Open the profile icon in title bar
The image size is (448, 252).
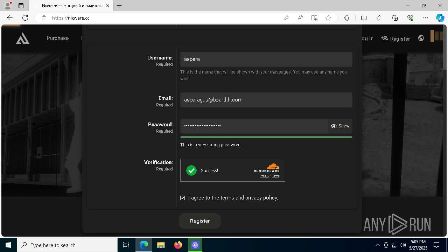tap(7, 6)
